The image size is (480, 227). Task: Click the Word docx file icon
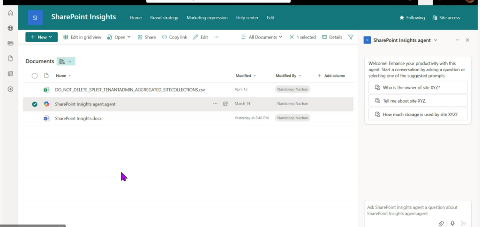point(46,118)
